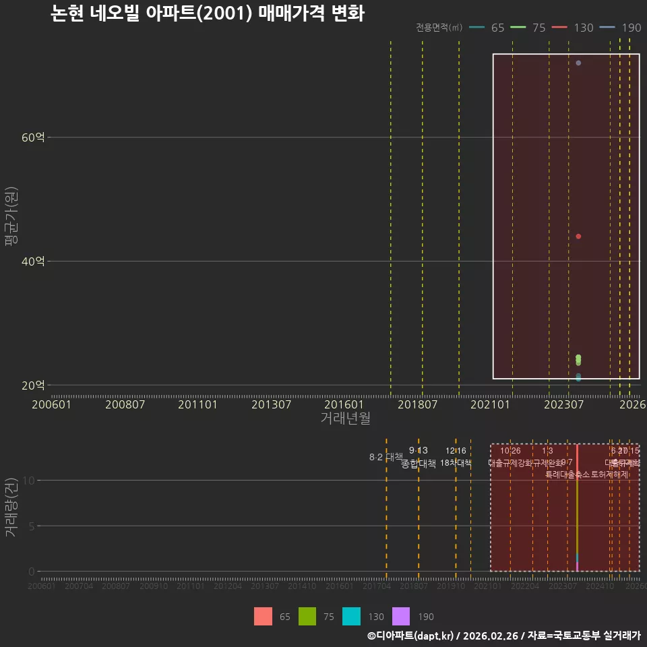Click the 60억 y-axis label

click(33, 137)
